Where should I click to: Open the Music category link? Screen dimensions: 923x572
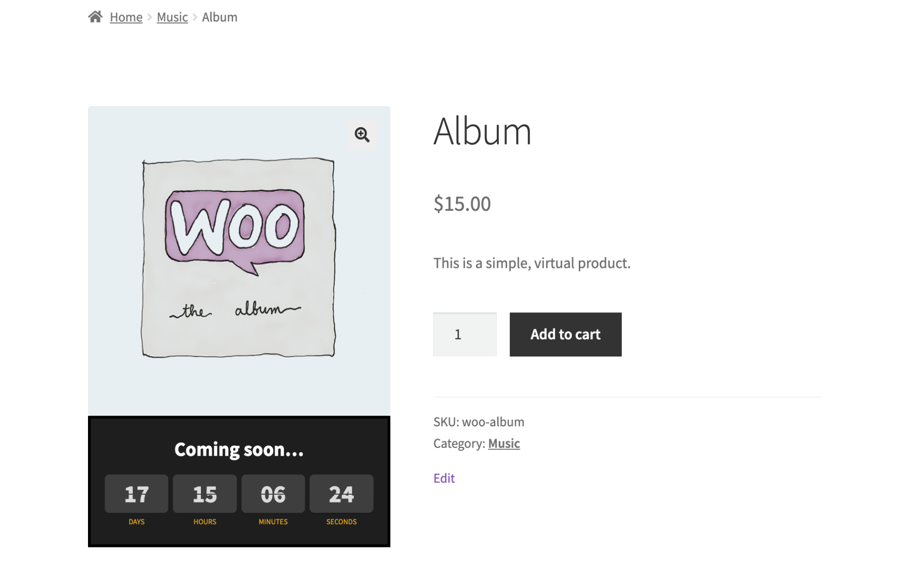click(504, 443)
